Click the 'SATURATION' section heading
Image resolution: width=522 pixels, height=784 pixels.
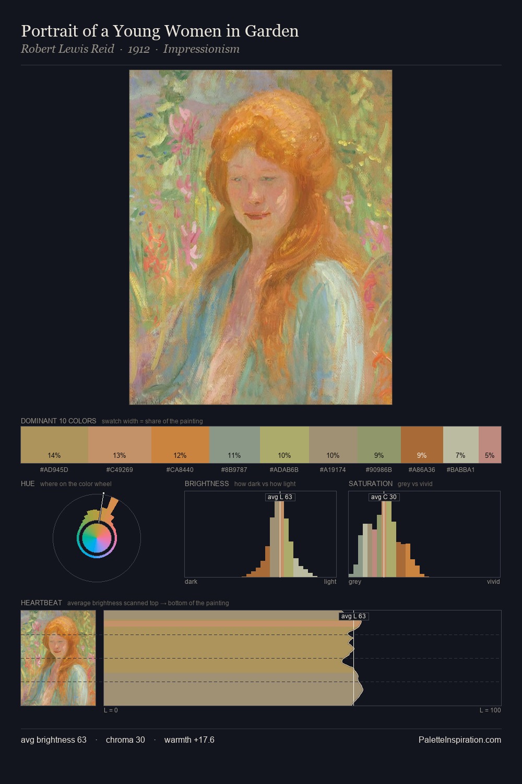pyautogui.click(x=371, y=483)
